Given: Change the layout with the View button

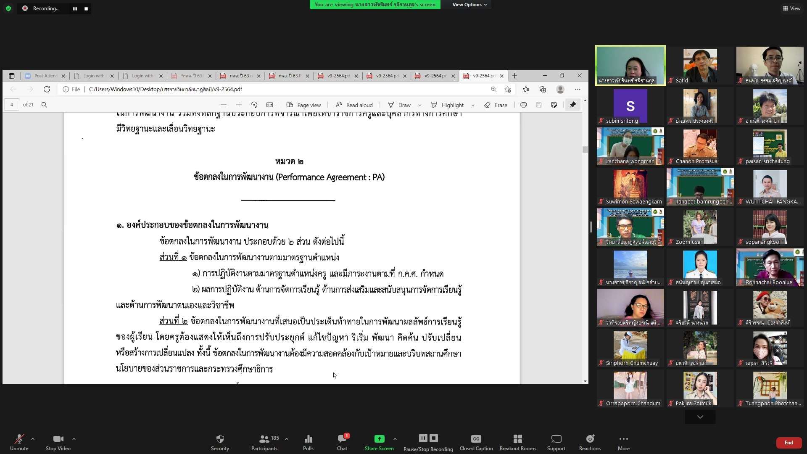Looking at the screenshot, I should click(x=791, y=8).
